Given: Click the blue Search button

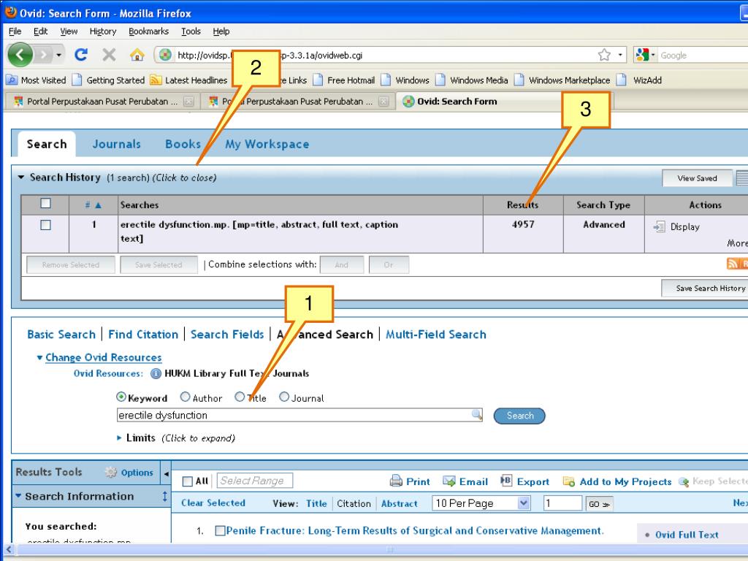Looking at the screenshot, I should pos(519,416).
